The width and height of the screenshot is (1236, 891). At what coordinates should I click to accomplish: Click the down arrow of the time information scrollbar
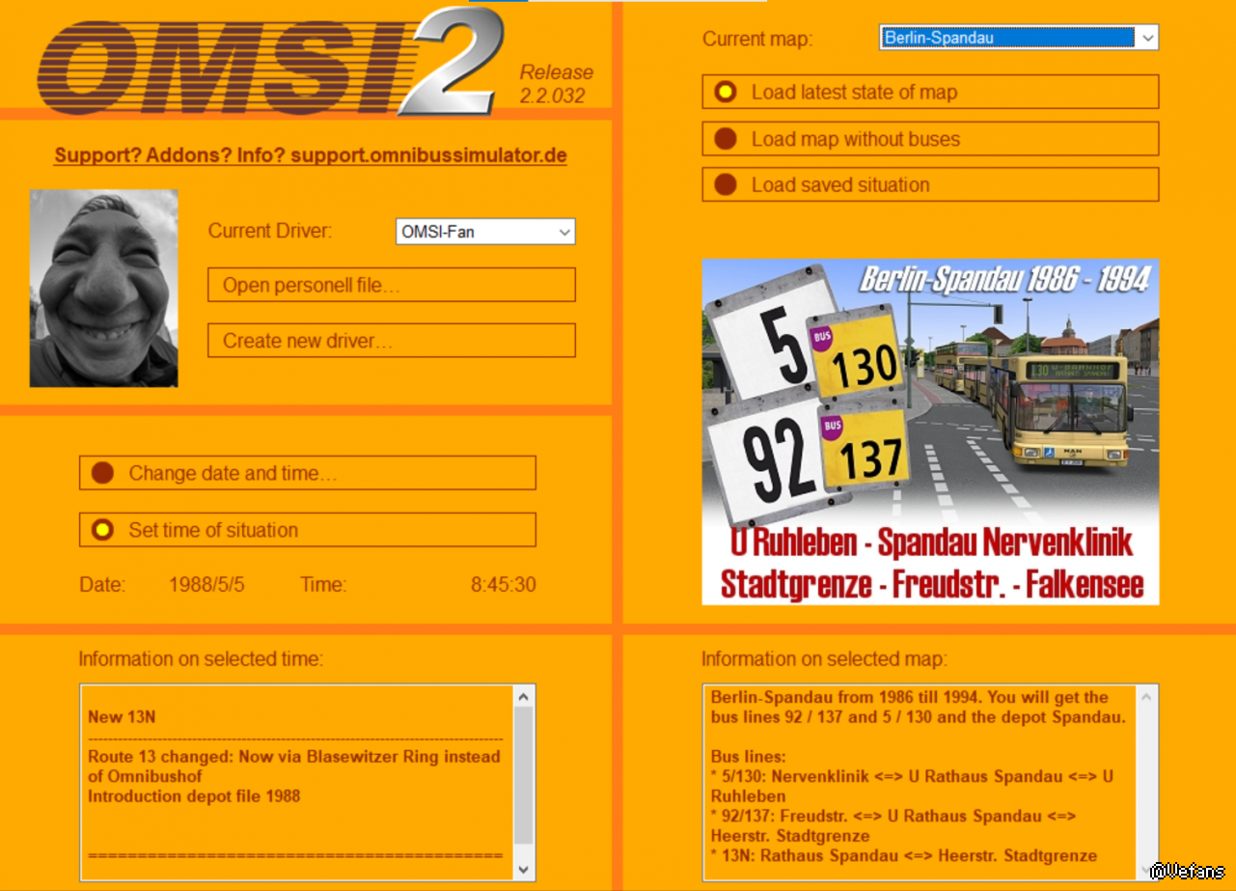click(x=524, y=870)
